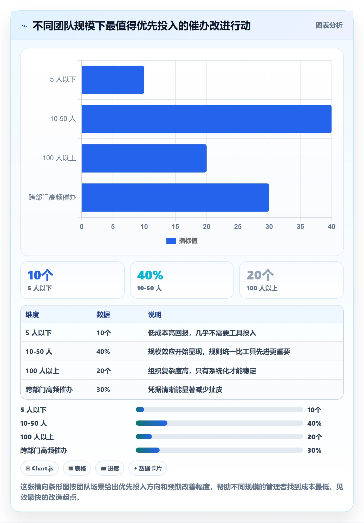
Task: Open the 40% data card
Action: [182, 280]
